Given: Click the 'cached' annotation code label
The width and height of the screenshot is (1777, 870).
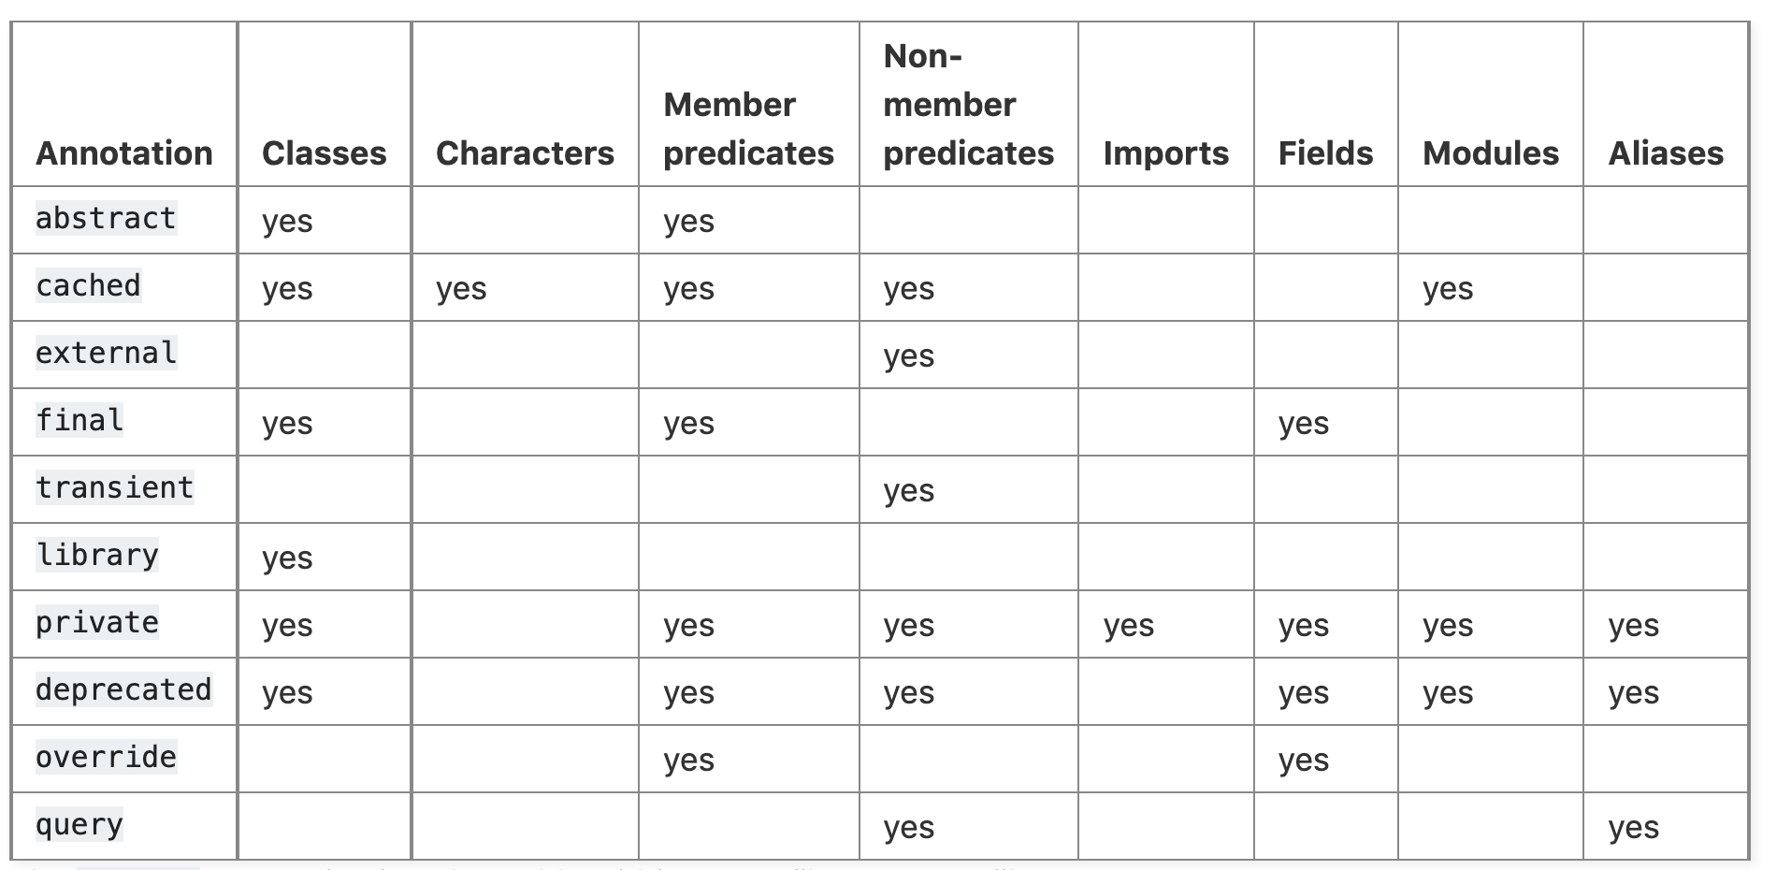Looking at the screenshot, I should [88, 285].
